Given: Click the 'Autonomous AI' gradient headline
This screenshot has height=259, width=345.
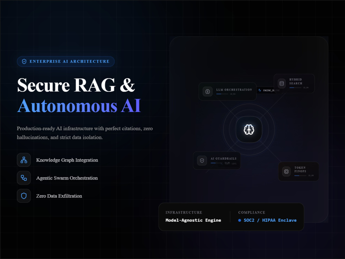Looking at the screenshot, I should [x=79, y=106].
